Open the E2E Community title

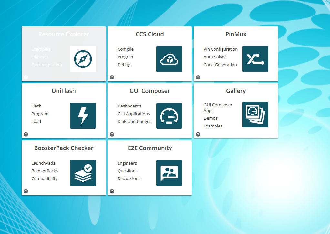click(x=150, y=148)
